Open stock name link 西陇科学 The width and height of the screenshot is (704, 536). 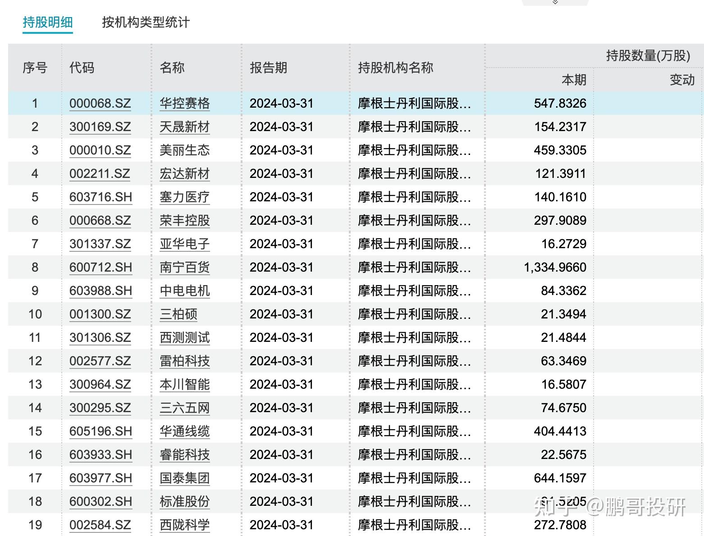[x=185, y=525]
